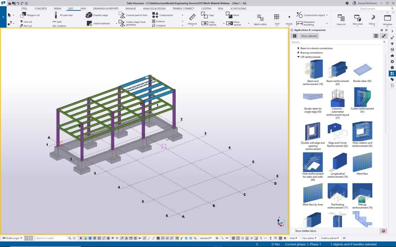
Task: Click Show selected in Applications & components
Action: click(308, 36)
